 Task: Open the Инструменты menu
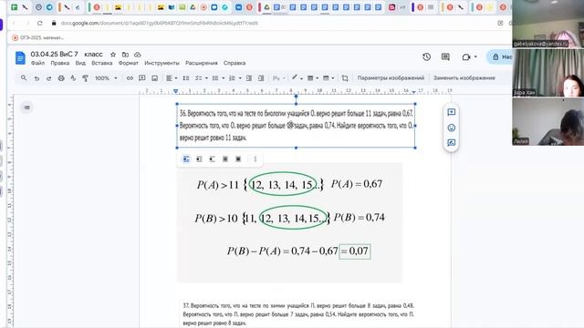[162, 63]
